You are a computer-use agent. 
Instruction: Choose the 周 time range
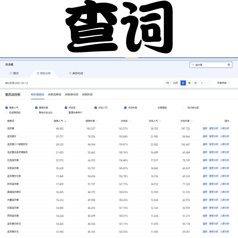click(x=189, y=83)
